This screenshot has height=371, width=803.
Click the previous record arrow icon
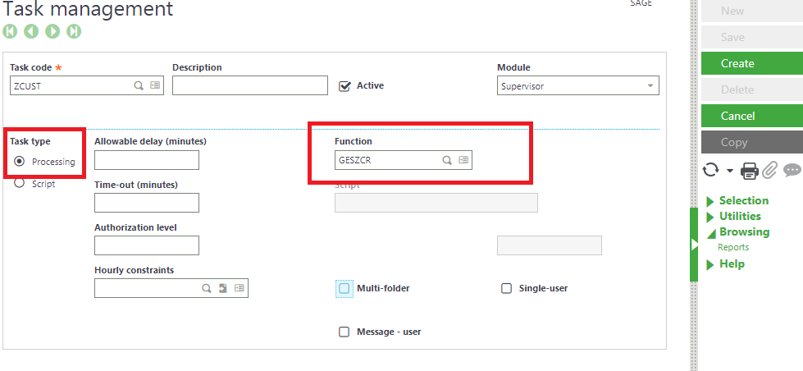(x=31, y=31)
